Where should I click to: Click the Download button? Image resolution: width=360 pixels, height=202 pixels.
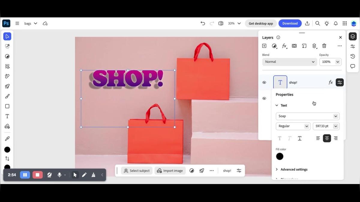290,23
